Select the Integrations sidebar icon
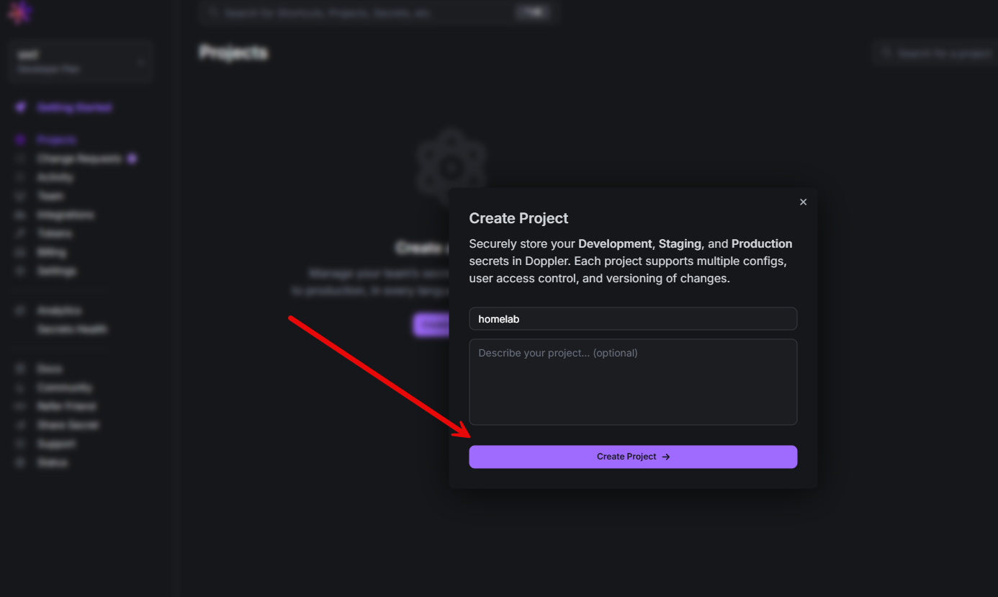The width and height of the screenshot is (998, 597). coord(21,215)
